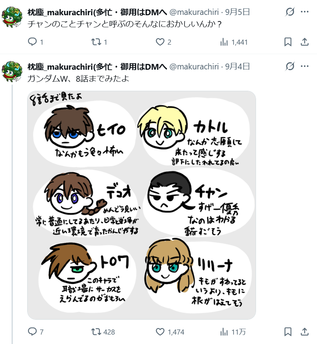Viewport: 317px width, 344px height.
Task: Open Grok icon on September 5 tweet
Action: [290, 12]
